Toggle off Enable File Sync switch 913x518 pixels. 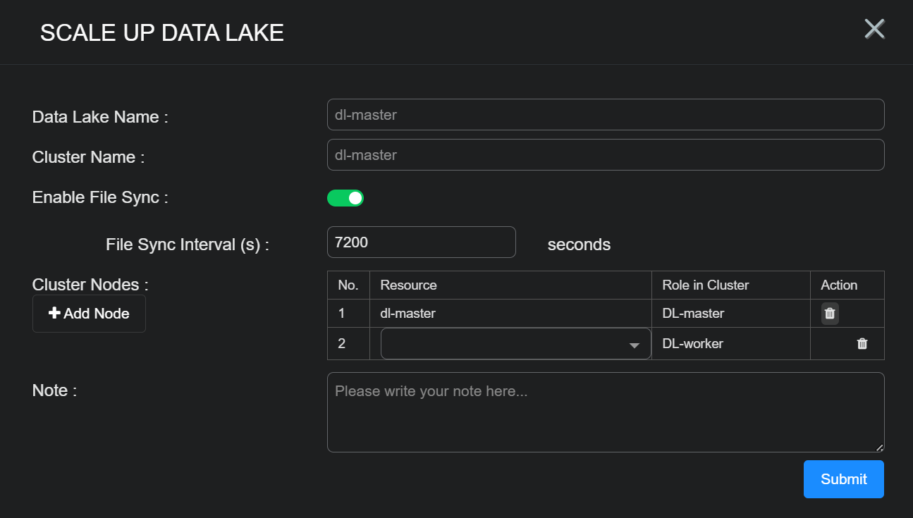pos(345,198)
